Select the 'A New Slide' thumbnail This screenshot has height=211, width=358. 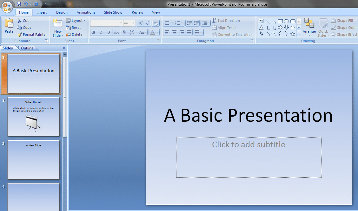[33, 160]
